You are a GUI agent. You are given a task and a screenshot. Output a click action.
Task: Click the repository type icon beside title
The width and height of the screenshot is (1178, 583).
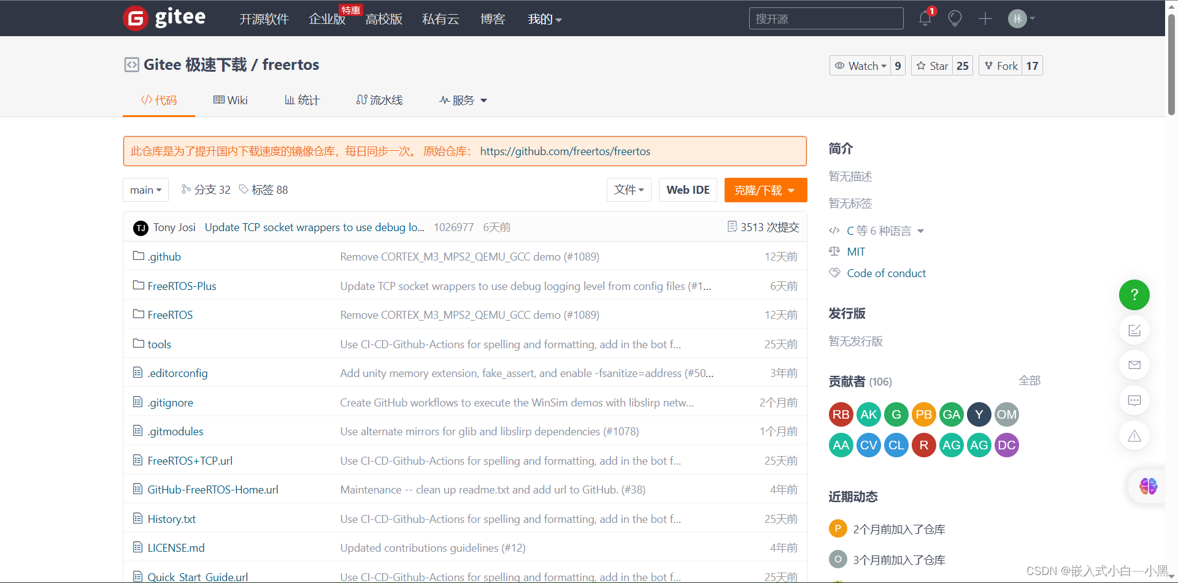[x=131, y=64]
